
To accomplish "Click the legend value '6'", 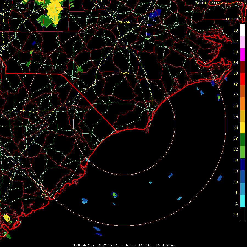I will [237, 192].
